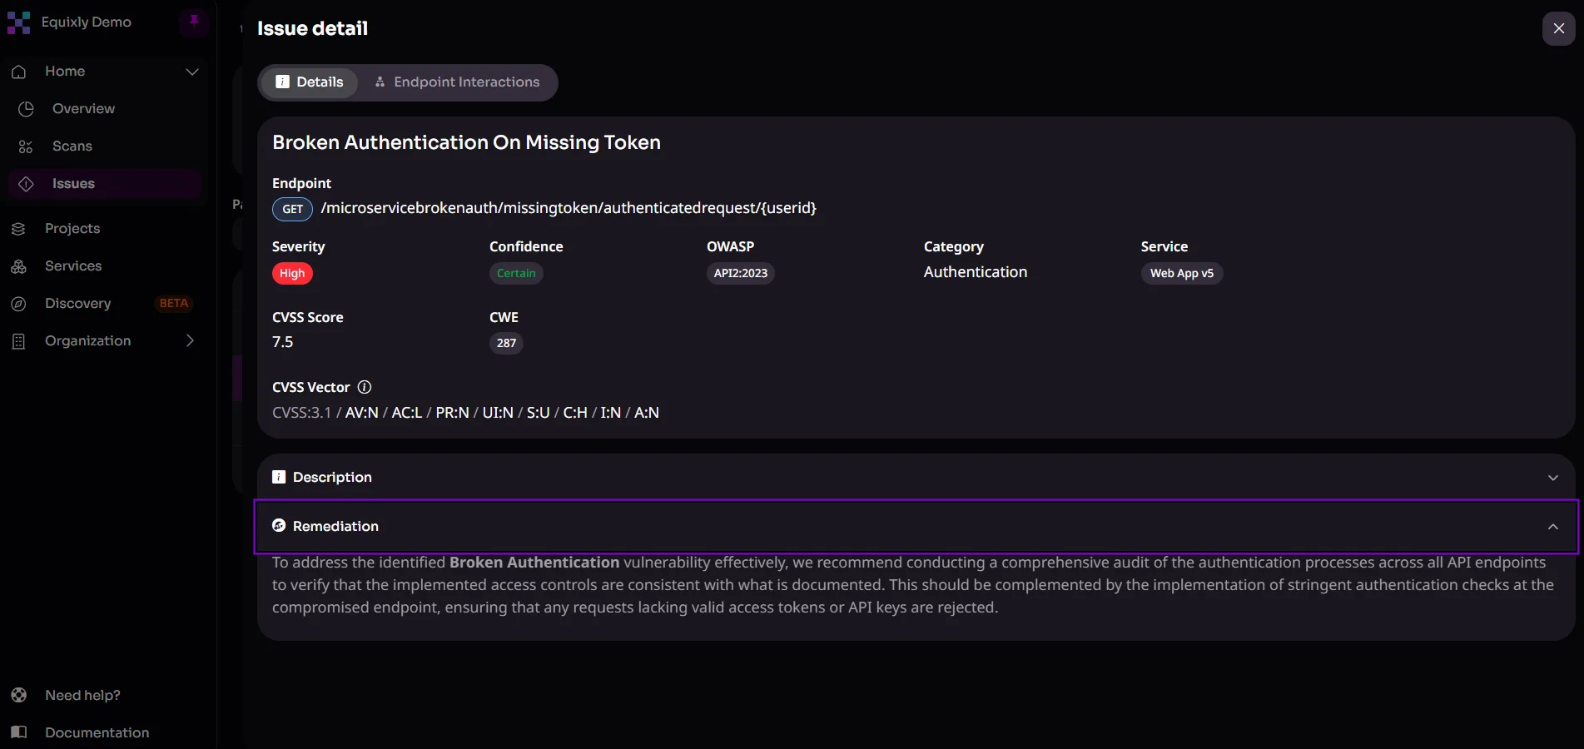Click the CVSS Vector info icon
This screenshot has width=1584, height=749.
365,387
